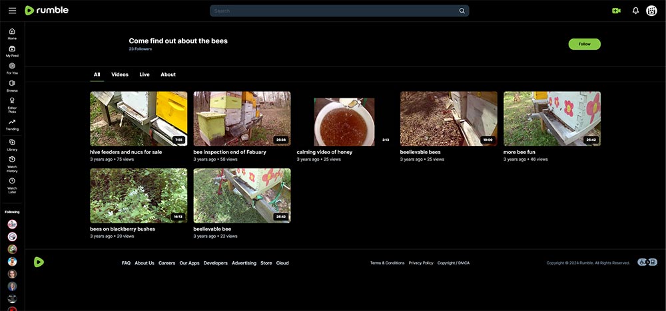Click title 'bee inspection end of Febuary'
Screen dimensions: 666x311
(230, 152)
